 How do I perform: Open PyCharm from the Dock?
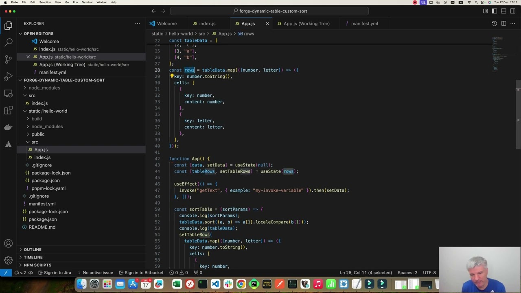[254, 284]
